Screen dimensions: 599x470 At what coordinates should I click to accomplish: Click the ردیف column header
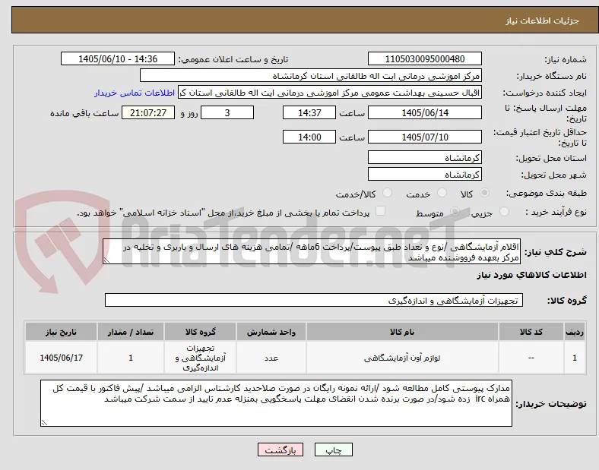tap(574, 332)
